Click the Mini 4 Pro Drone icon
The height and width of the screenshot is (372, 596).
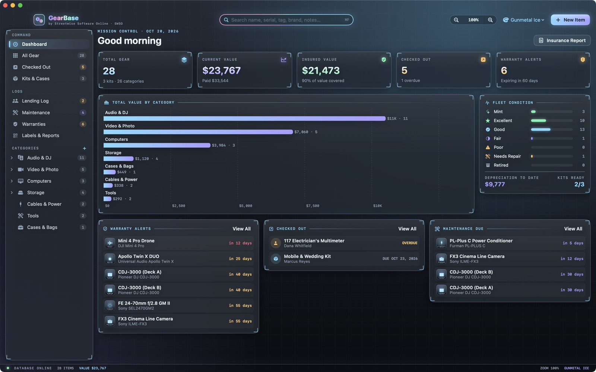(x=110, y=243)
